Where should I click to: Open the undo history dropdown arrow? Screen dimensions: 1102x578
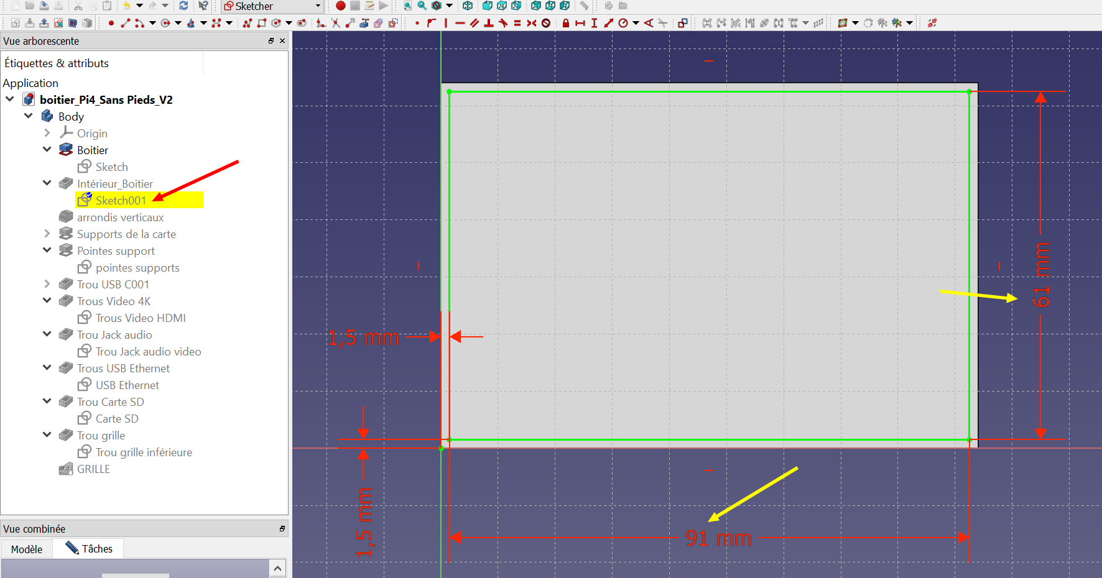coord(139,6)
